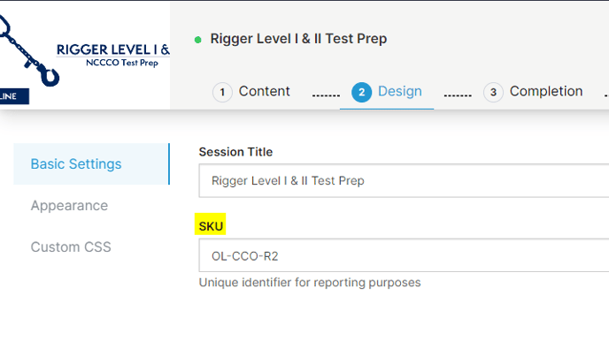Click the 'Unique identifier for reporting purposes' hint
The height and width of the screenshot is (356, 609).
point(310,283)
